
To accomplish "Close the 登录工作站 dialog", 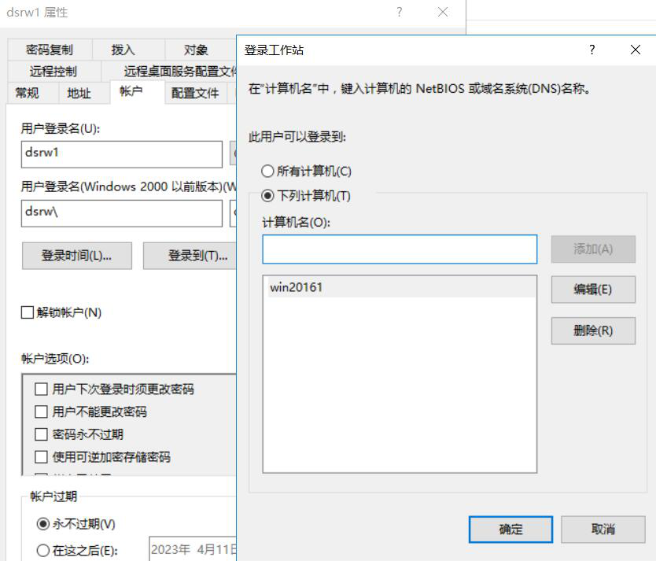I will [x=635, y=50].
